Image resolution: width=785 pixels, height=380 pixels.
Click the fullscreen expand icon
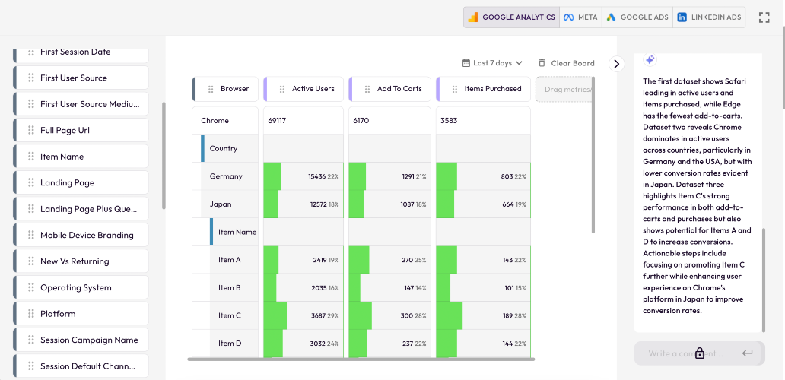coord(764,17)
